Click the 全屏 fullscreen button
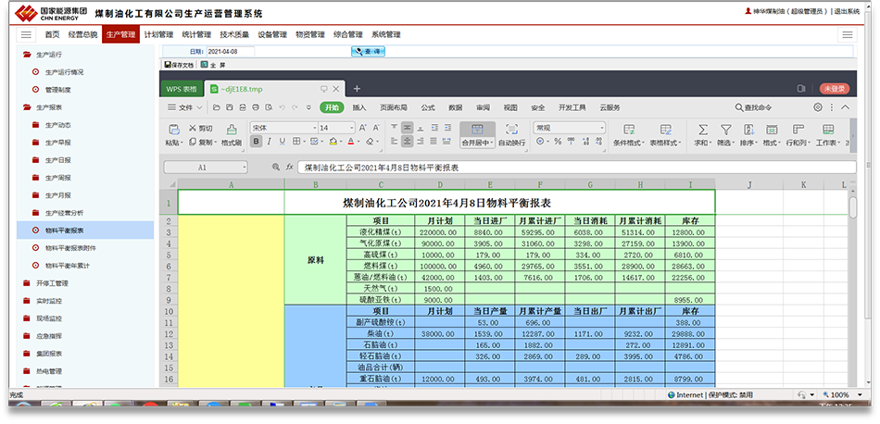This screenshot has width=880, height=424. click(x=213, y=65)
